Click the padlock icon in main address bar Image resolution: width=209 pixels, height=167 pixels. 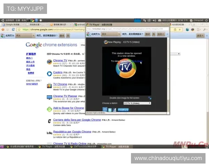(x=175, y=30)
